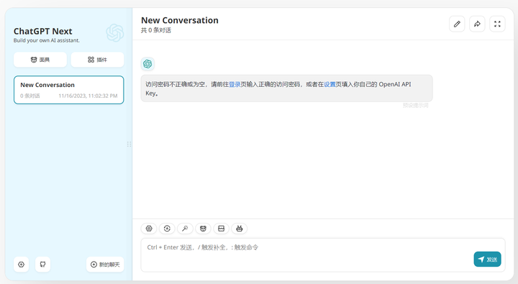Open the masks (面具) tab

[x=40, y=60]
